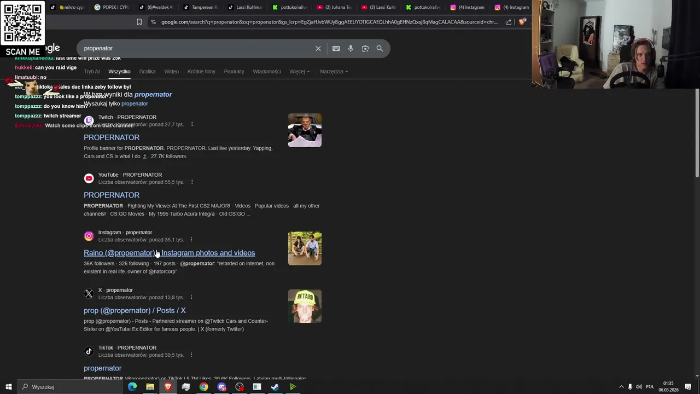Expand the Narzędzia tools dropdown
This screenshot has height=394, width=700.
tap(334, 72)
